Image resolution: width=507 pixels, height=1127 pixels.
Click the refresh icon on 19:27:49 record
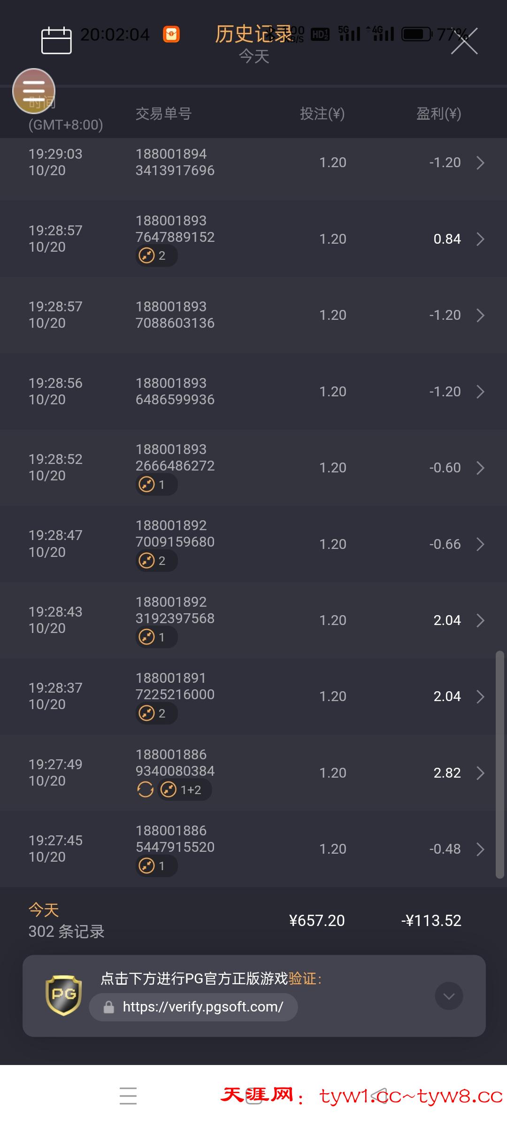(x=146, y=790)
